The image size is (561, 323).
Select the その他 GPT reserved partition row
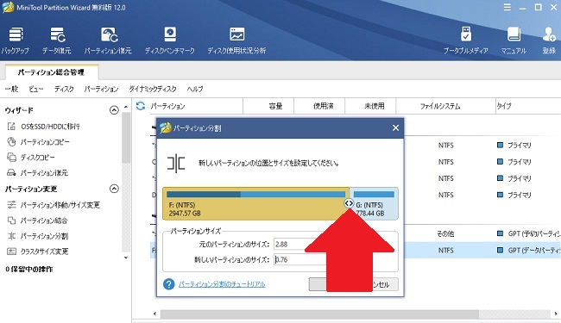click(482, 233)
